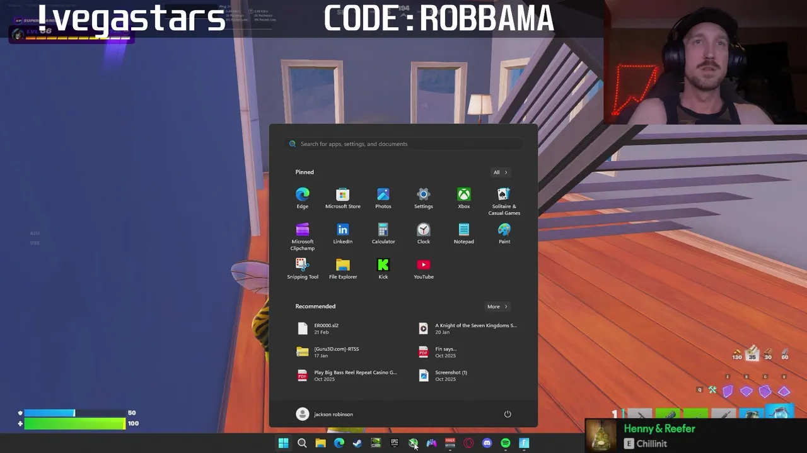
Task: Click the power button in Start menu
Action: (508, 414)
